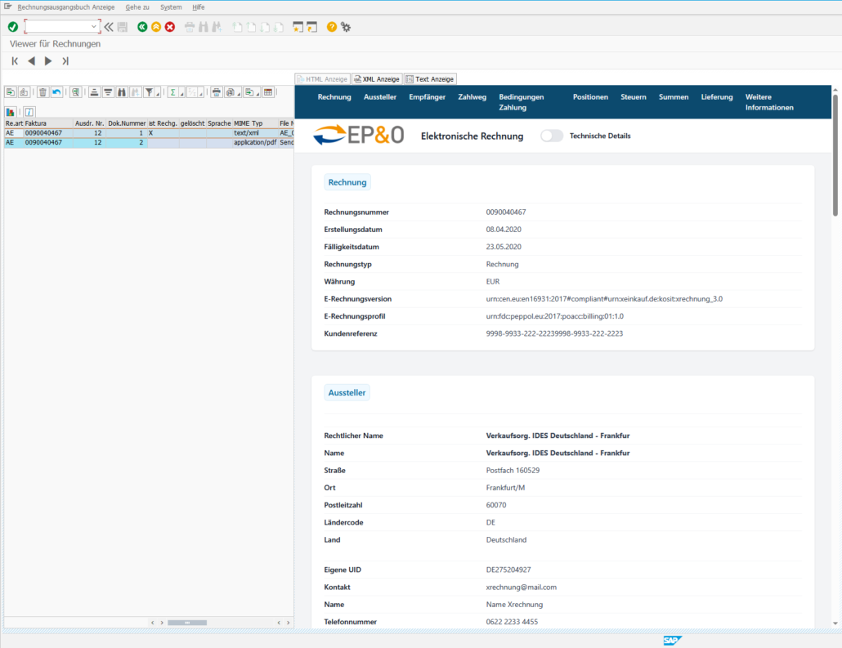This screenshot has height=648, width=842.
Task: Jump to Weitere Informationen section
Action: pyautogui.click(x=769, y=102)
